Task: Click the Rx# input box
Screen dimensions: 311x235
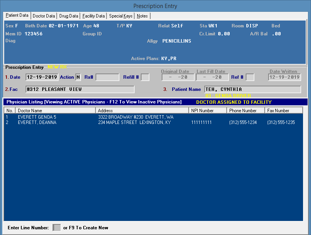Action: (107, 77)
